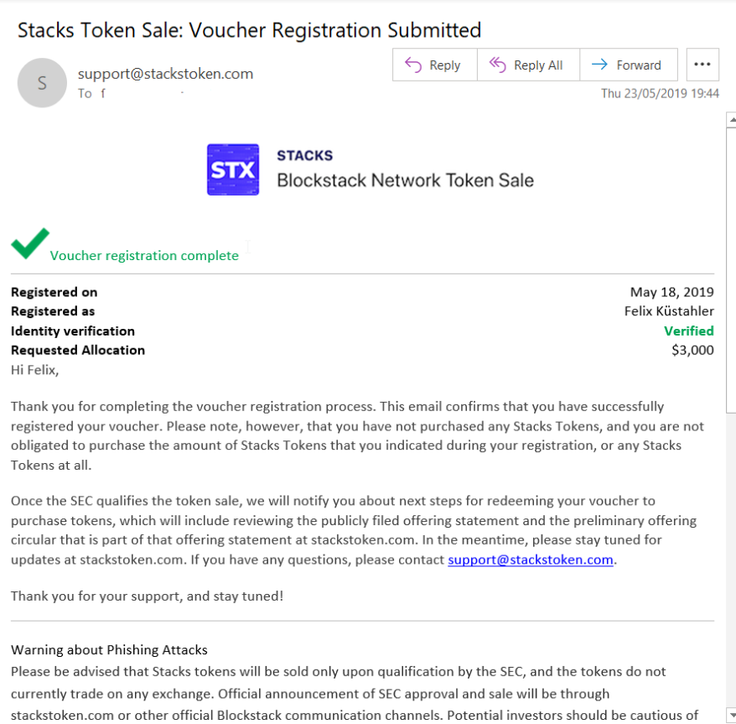Viewport: 736px width, 724px height.
Task: Forward this email
Action: click(x=627, y=65)
